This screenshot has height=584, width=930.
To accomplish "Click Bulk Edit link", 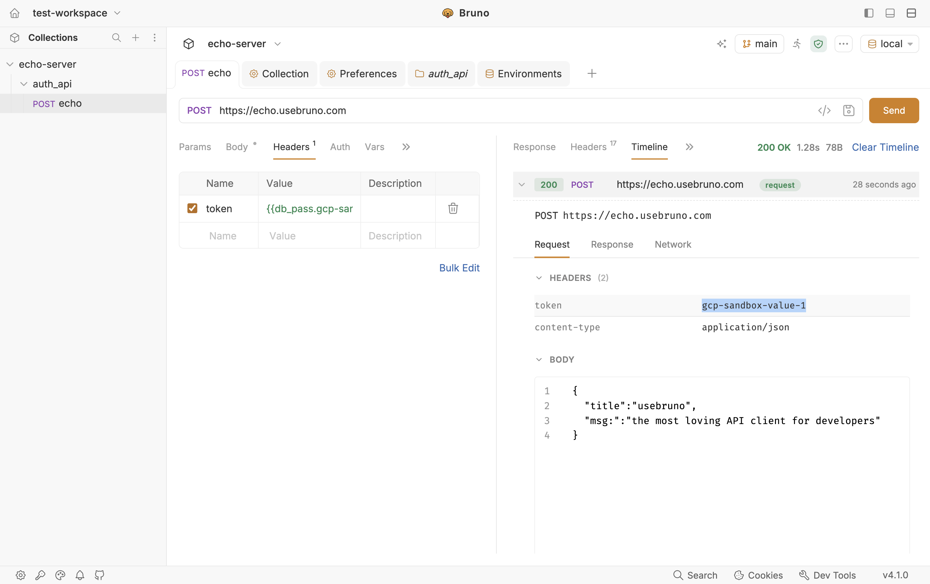I will coord(459,268).
